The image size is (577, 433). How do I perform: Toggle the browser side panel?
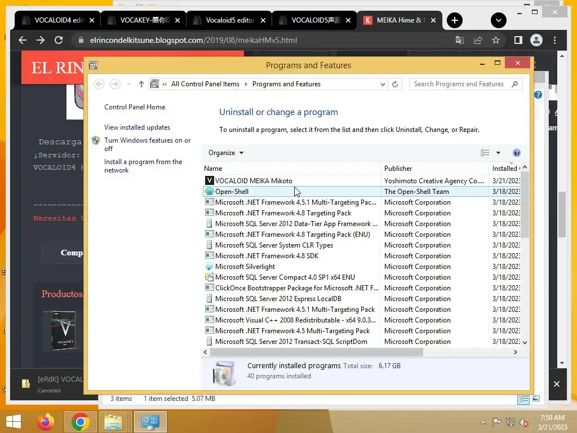click(518, 40)
